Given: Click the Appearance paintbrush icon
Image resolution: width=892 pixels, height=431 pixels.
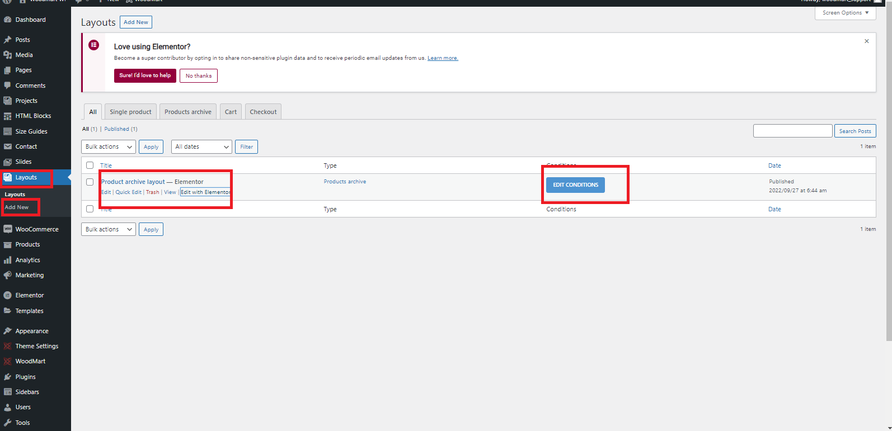Looking at the screenshot, I should point(8,331).
